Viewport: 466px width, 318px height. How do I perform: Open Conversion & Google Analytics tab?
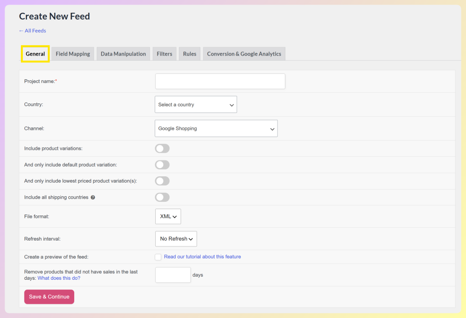pyautogui.click(x=244, y=54)
